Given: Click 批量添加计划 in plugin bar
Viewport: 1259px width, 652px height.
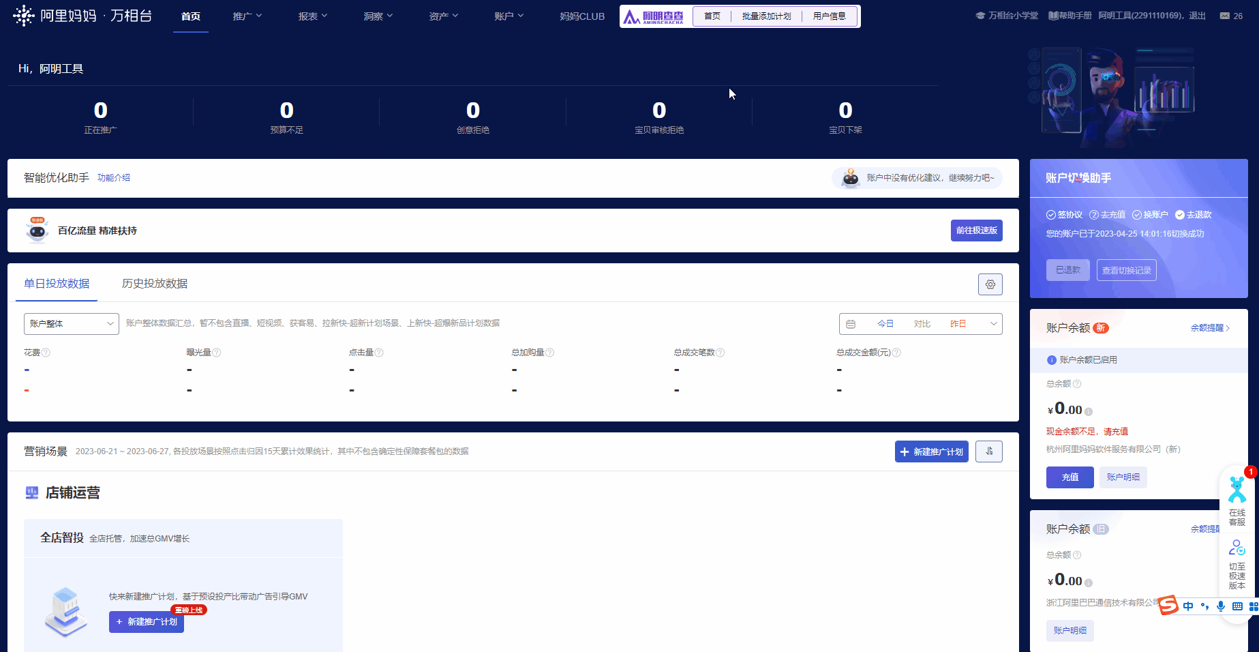Looking at the screenshot, I should pyautogui.click(x=767, y=16).
